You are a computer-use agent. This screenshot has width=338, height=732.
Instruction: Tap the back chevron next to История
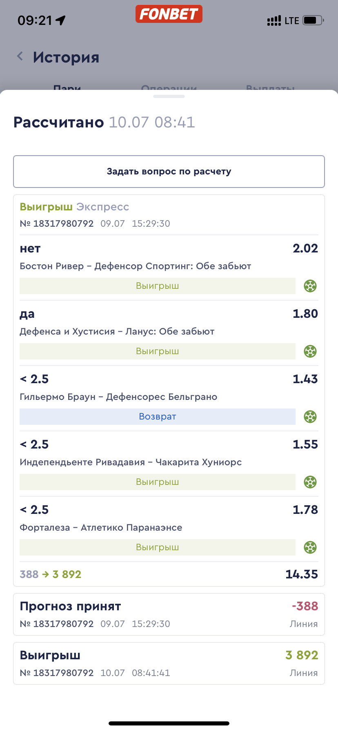20,56
